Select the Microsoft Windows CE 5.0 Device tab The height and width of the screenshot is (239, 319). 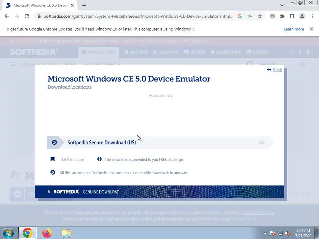40,5
